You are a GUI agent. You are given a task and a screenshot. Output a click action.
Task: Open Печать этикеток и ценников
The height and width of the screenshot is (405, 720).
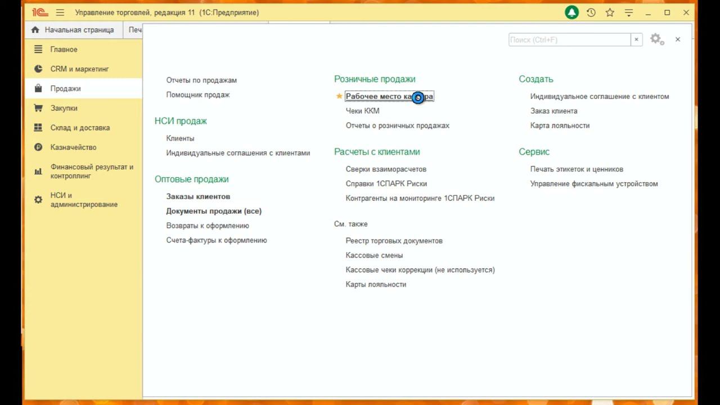pyautogui.click(x=577, y=169)
